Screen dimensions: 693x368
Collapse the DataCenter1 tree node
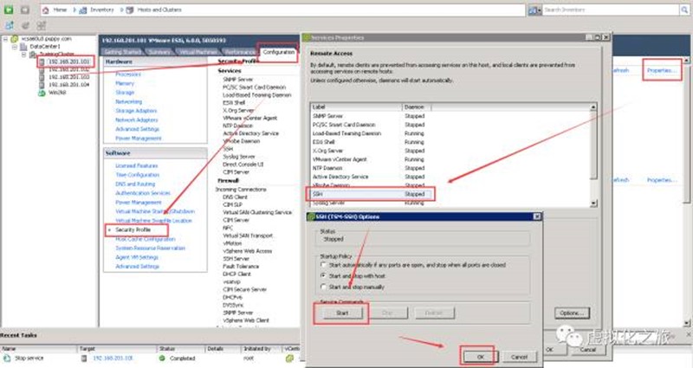(15, 47)
